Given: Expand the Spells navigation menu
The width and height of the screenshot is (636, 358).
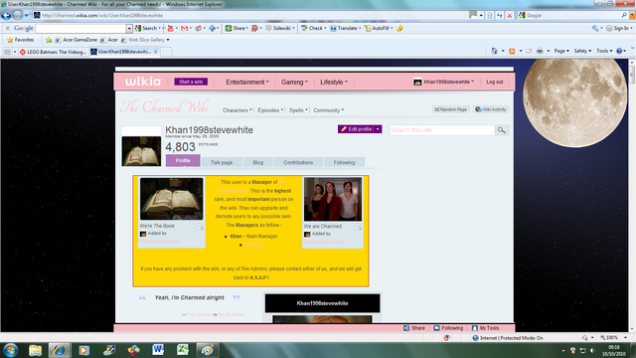Looking at the screenshot, I should pyautogui.click(x=298, y=110).
